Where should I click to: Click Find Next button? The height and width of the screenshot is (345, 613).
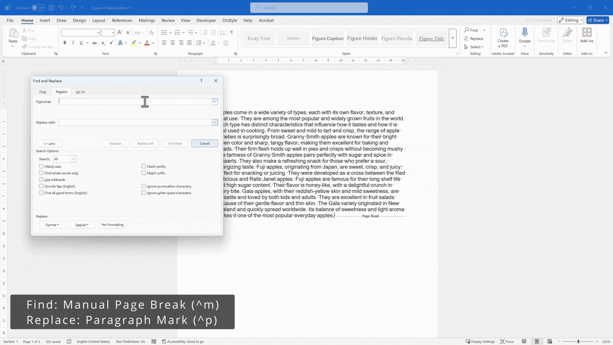point(175,143)
